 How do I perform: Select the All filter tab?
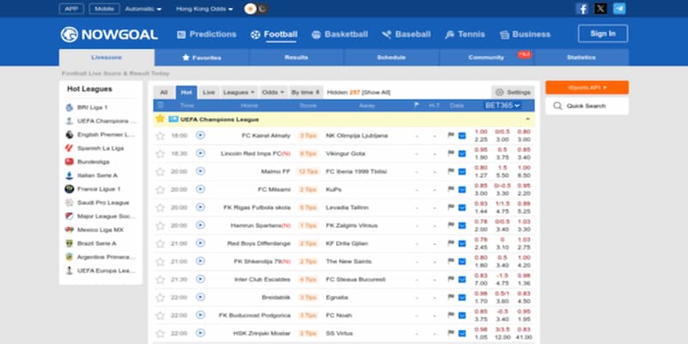(163, 92)
